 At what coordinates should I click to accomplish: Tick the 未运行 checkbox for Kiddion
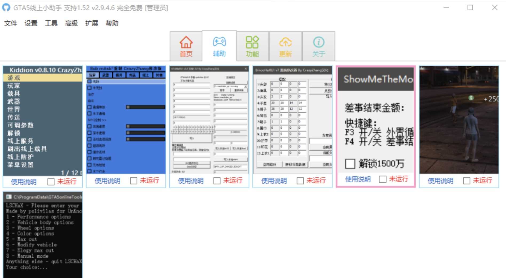pyautogui.click(x=51, y=182)
